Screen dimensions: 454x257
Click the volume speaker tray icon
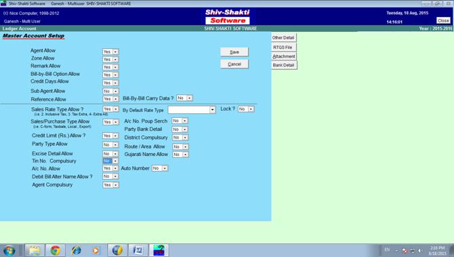(x=420, y=251)
